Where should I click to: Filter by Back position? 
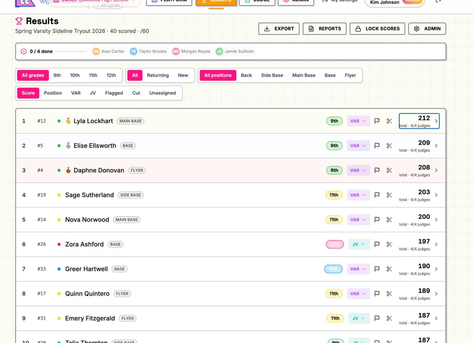click(246, 75)
